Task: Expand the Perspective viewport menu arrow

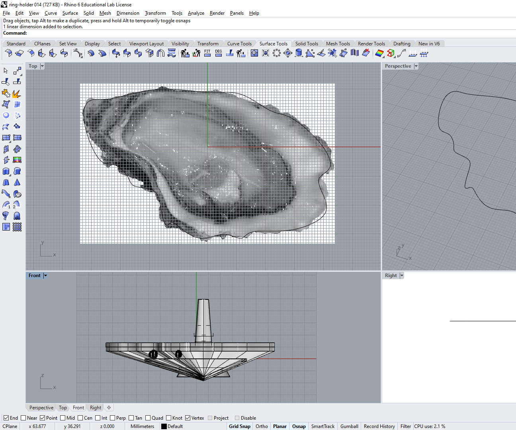Action: click(416, 66)
